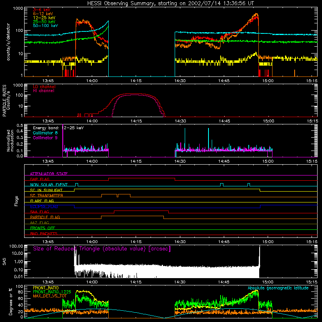The height and width of the screenshot is (322, 322).
Task: Click the 80 value on the bottom panel axis
Action: tap(21, 292)
